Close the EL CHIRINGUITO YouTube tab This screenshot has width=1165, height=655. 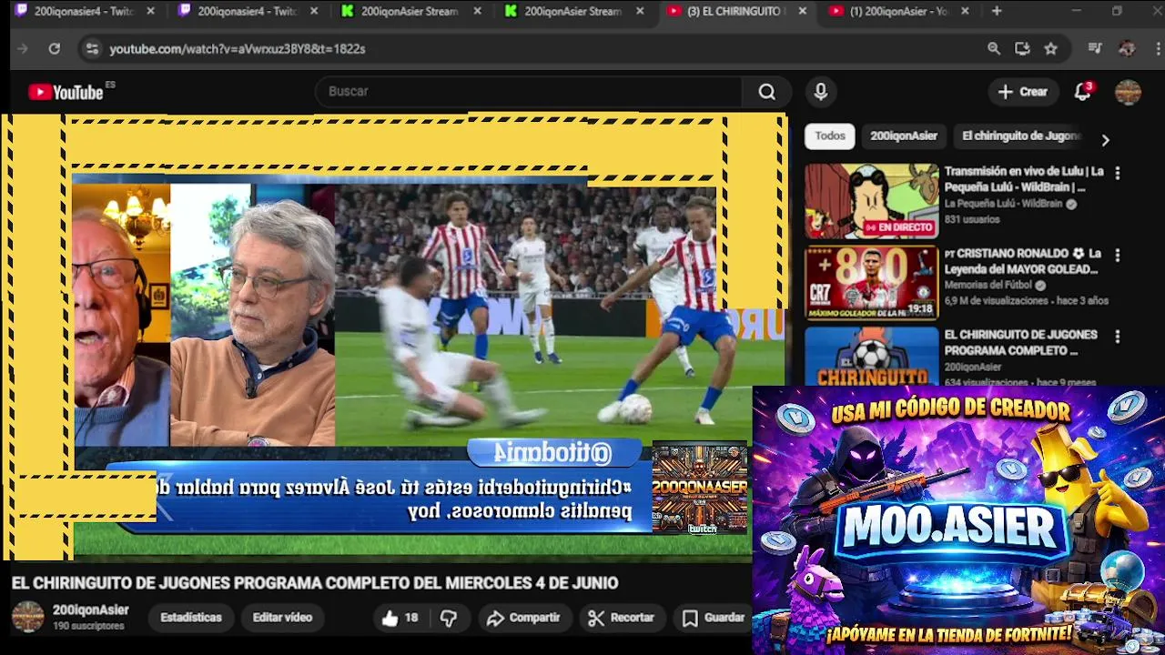coord(802,12)
